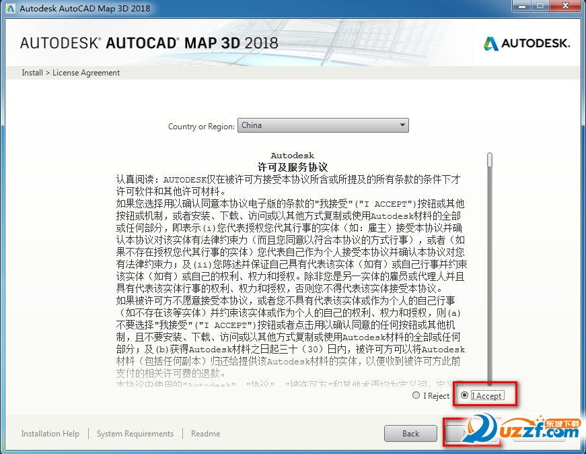The image size is (586, 454).
Task: Open the Installation Help link
Action: tap(50, 433)
